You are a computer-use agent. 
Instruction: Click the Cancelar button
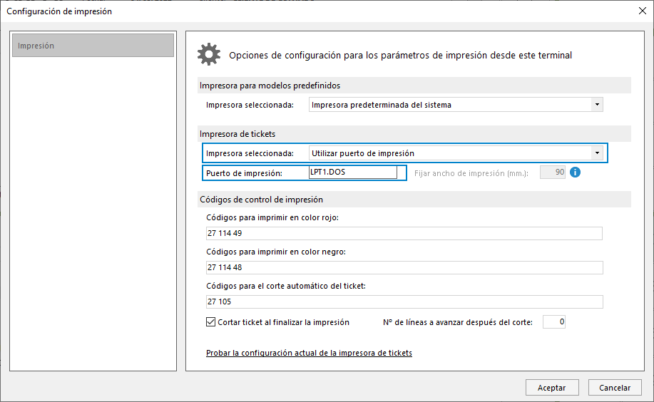click(615, 388)
